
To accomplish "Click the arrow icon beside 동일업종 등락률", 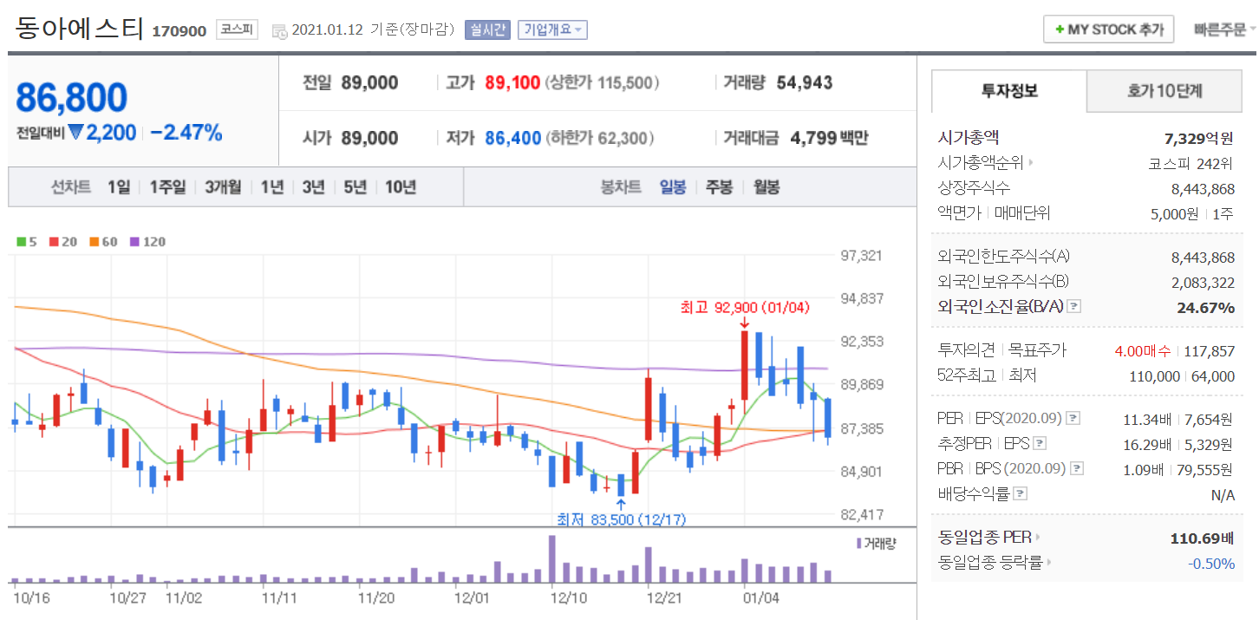I will 1049,563.
